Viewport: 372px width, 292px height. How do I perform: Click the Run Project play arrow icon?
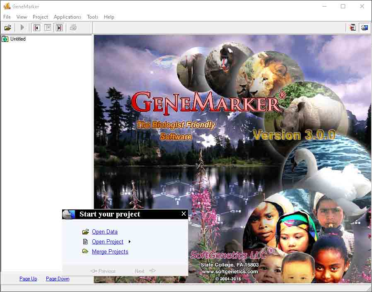click(22, 27)
